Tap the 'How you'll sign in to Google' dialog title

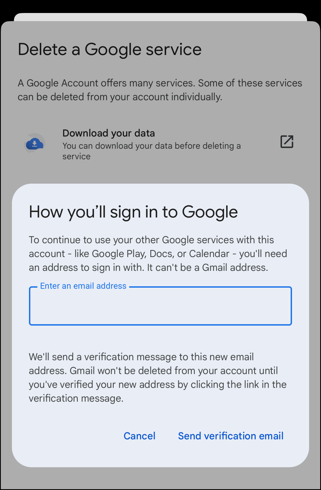133,212
